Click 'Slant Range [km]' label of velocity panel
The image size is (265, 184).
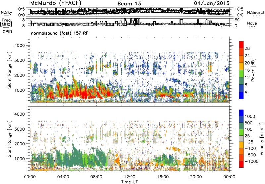point(9,138)
